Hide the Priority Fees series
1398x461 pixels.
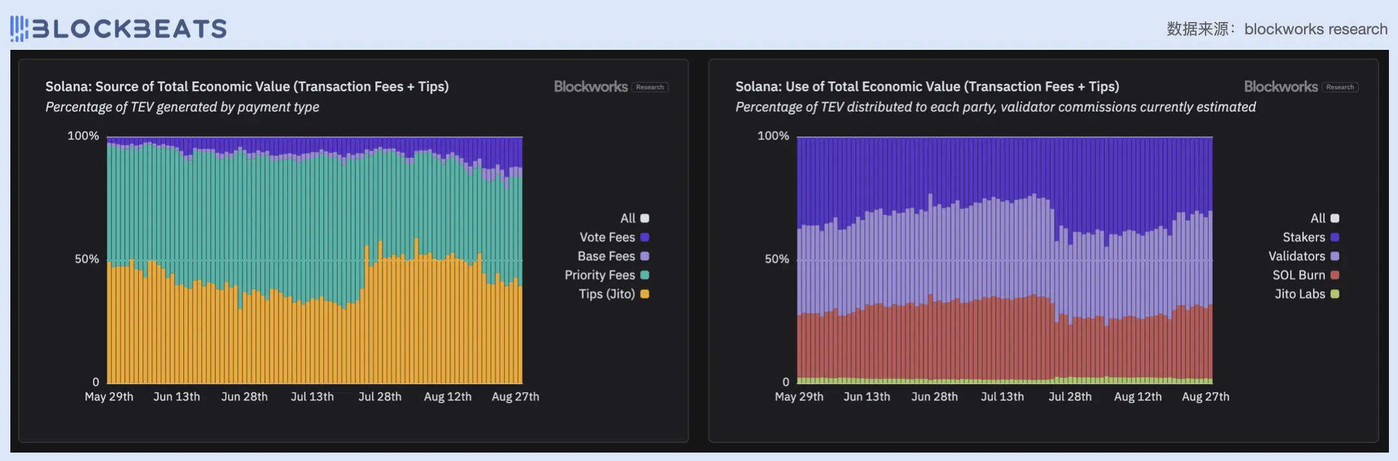point(606,275)
